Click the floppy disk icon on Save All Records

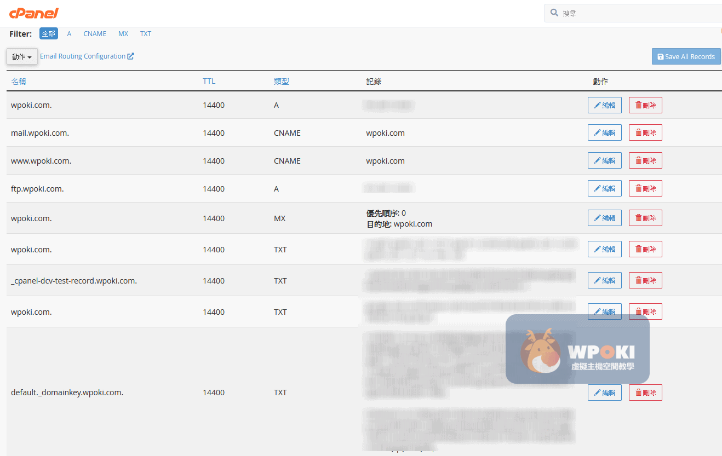[x=660, y=57]
